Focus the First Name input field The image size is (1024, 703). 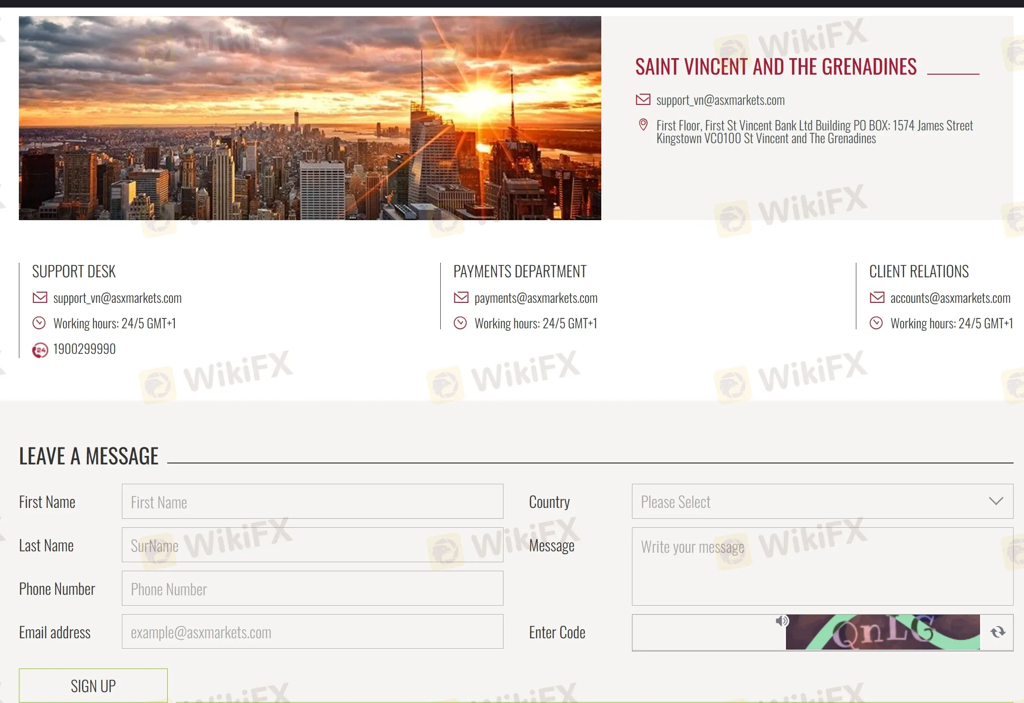(x=312, y=501)
